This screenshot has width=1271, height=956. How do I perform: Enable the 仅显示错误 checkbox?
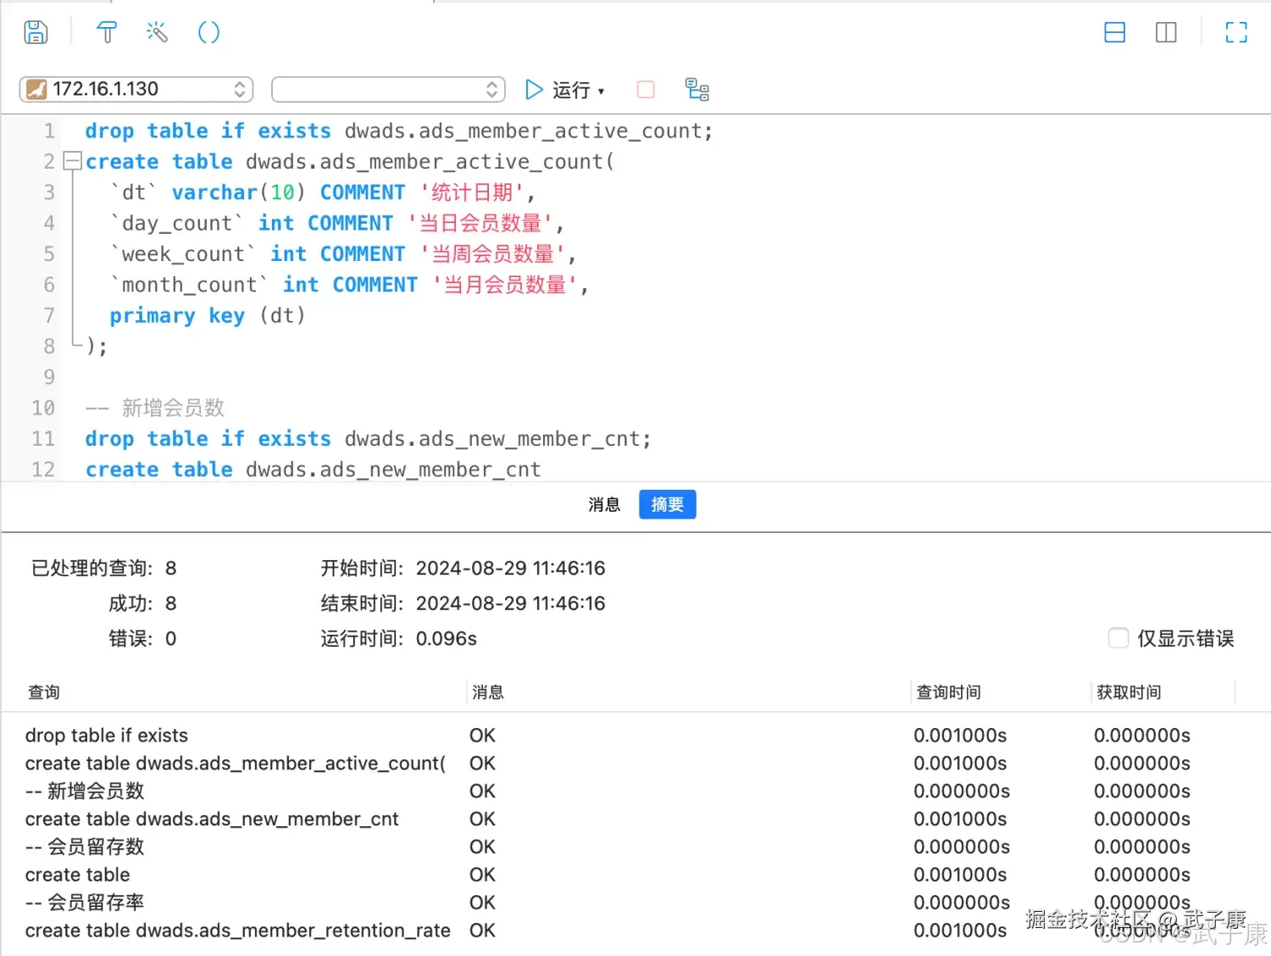[x=1118, y=638]
